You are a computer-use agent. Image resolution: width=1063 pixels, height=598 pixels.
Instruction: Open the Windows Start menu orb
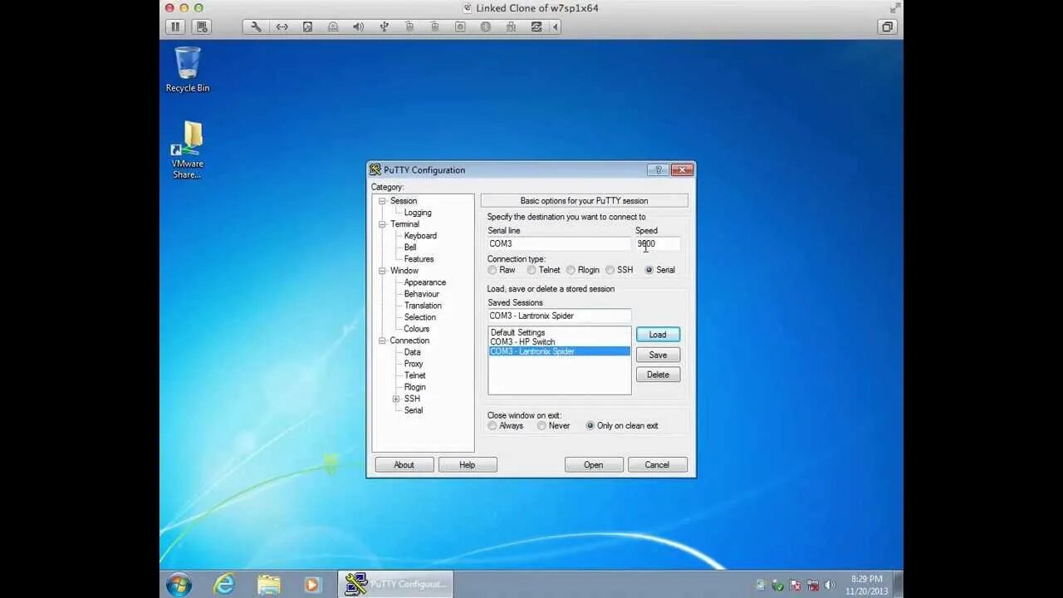point(179,584)
